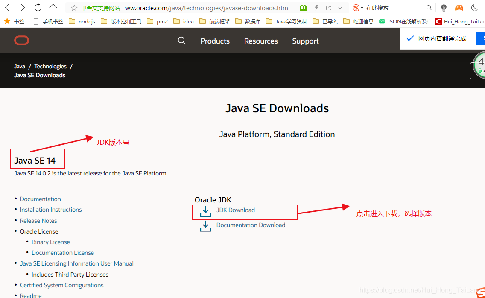Click the browser forward arrow
This screenshot has height=298, width=485.
point(22,7)
